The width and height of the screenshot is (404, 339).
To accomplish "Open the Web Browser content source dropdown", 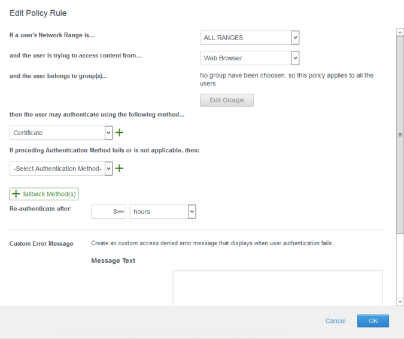I will click(245, 58).
